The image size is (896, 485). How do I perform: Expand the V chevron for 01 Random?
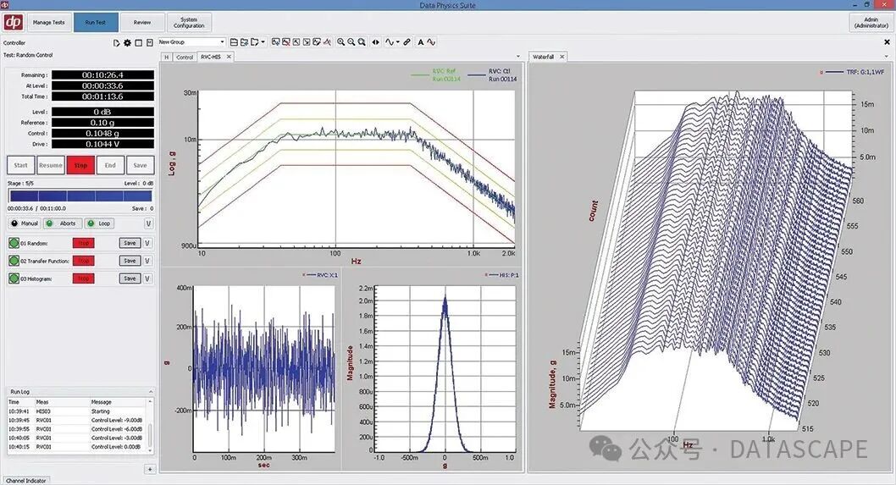tap(147, 244)
